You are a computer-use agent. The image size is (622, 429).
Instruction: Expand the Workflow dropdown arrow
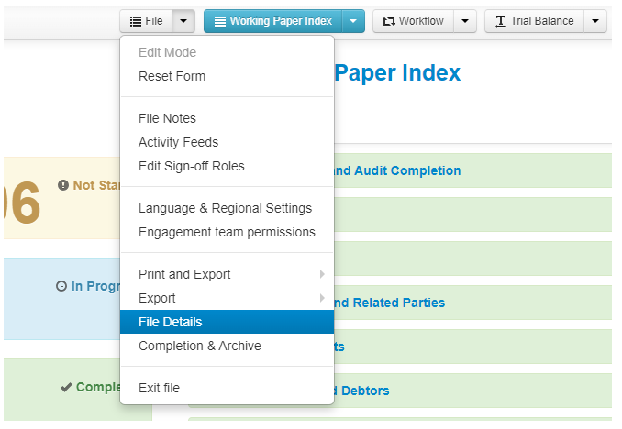(x=465, y=21)
